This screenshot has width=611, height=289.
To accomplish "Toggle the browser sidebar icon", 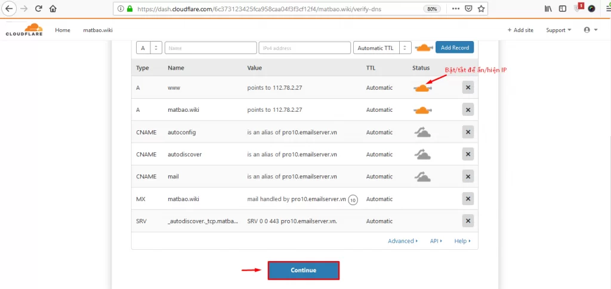I will coord(562,8).
